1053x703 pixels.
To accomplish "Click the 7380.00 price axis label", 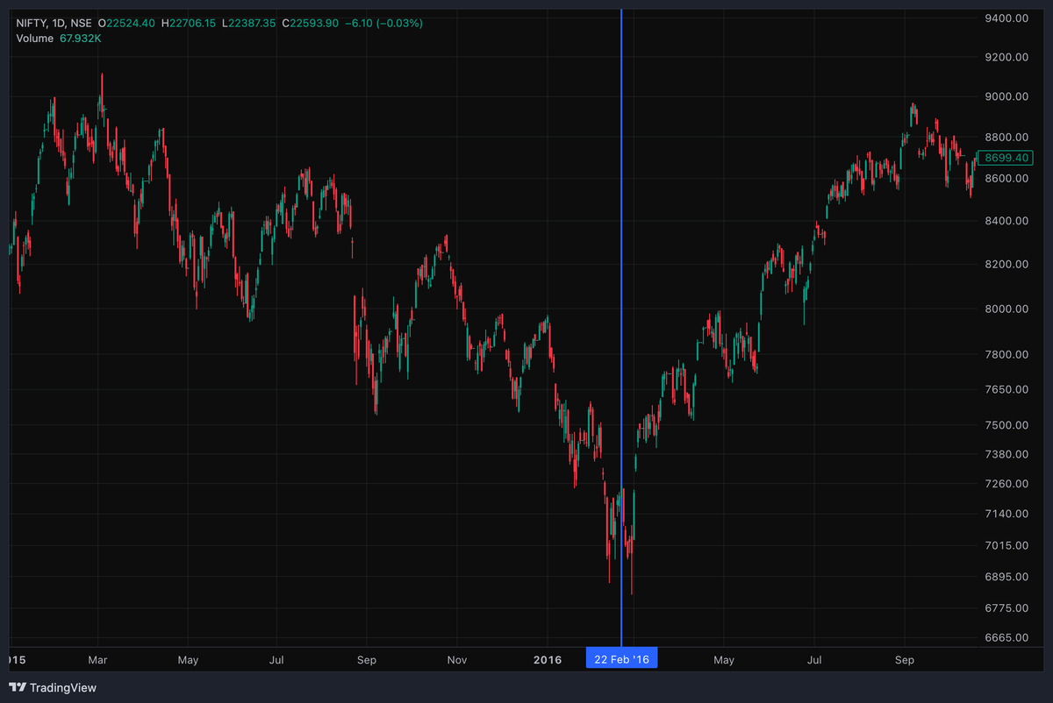I will pos(1006,454).
